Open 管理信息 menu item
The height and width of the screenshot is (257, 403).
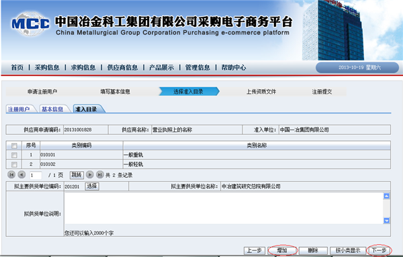click(x=197, y=68)
